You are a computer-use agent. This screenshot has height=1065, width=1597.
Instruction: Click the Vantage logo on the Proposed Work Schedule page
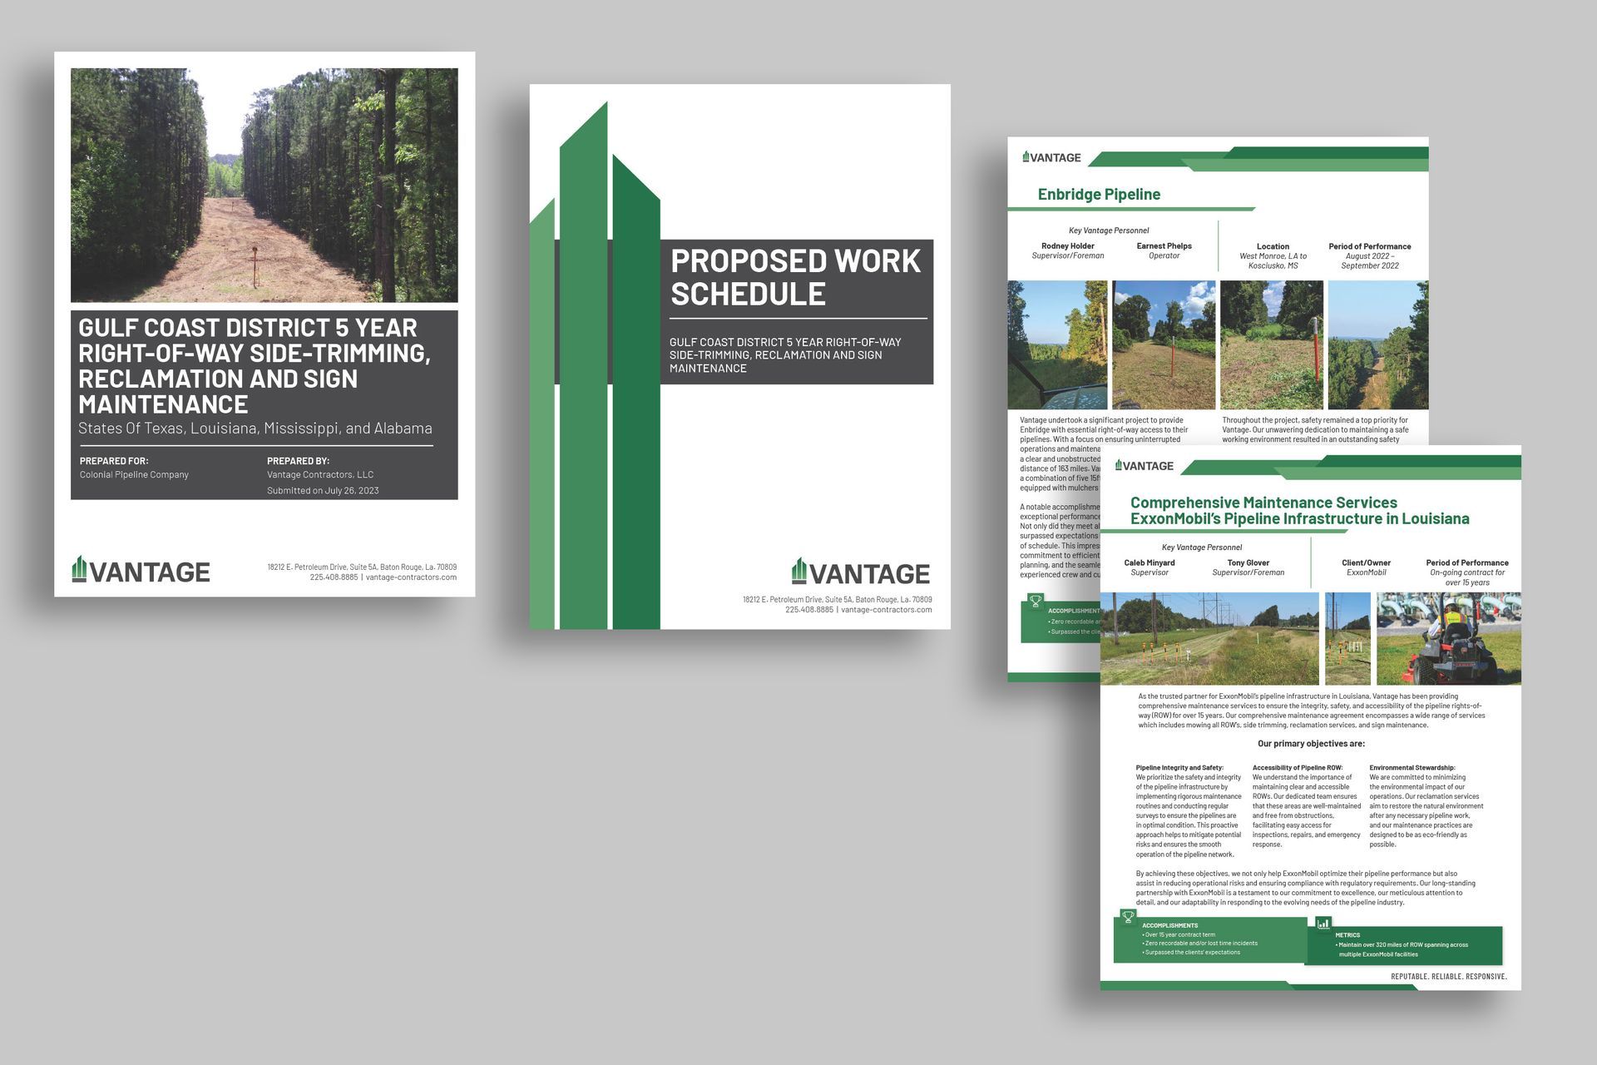pos(861,572)
